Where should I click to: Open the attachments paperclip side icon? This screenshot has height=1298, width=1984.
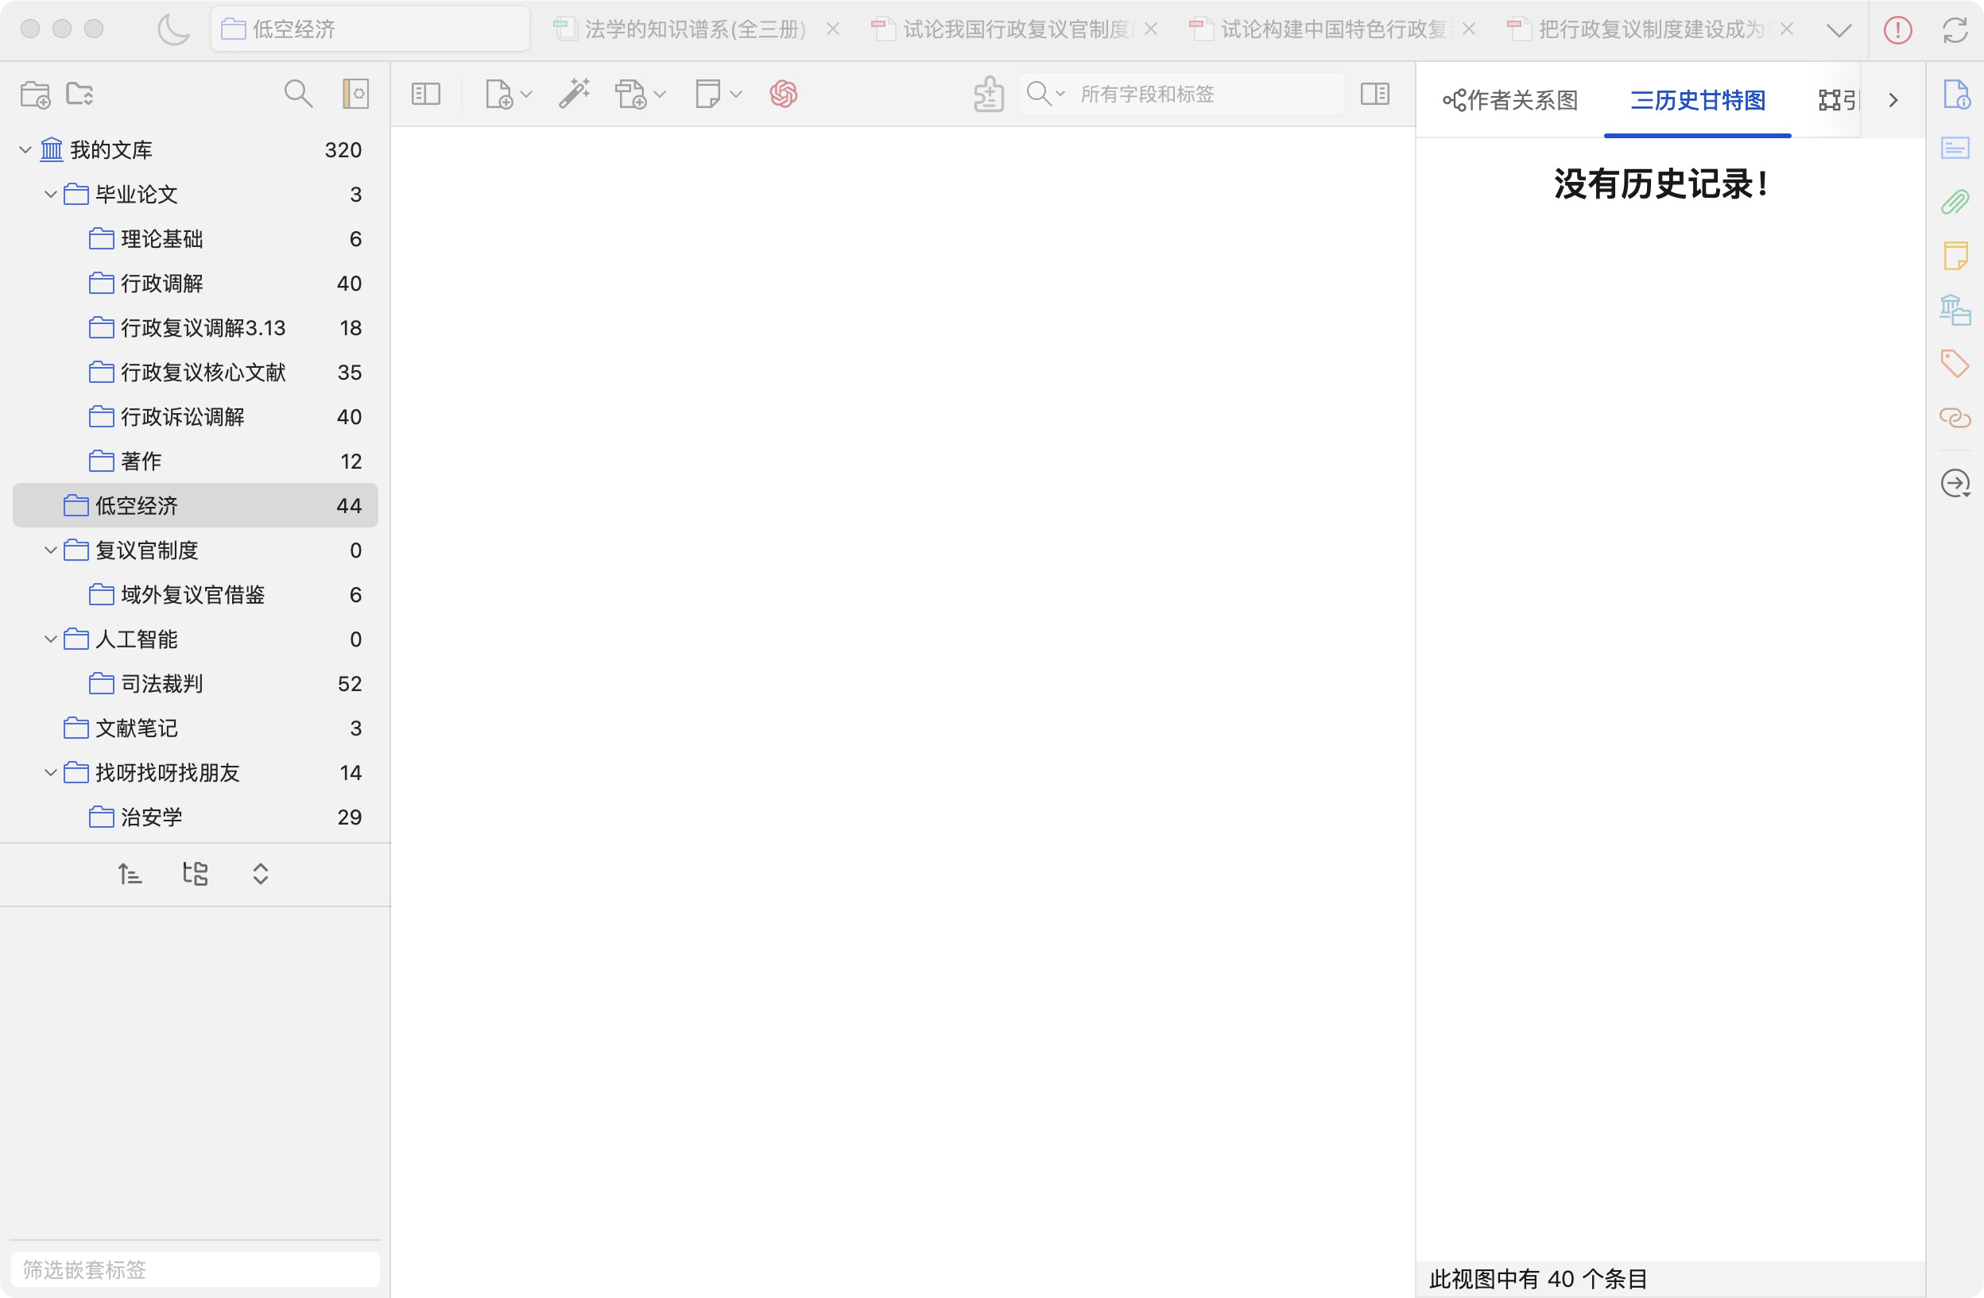1955,202
